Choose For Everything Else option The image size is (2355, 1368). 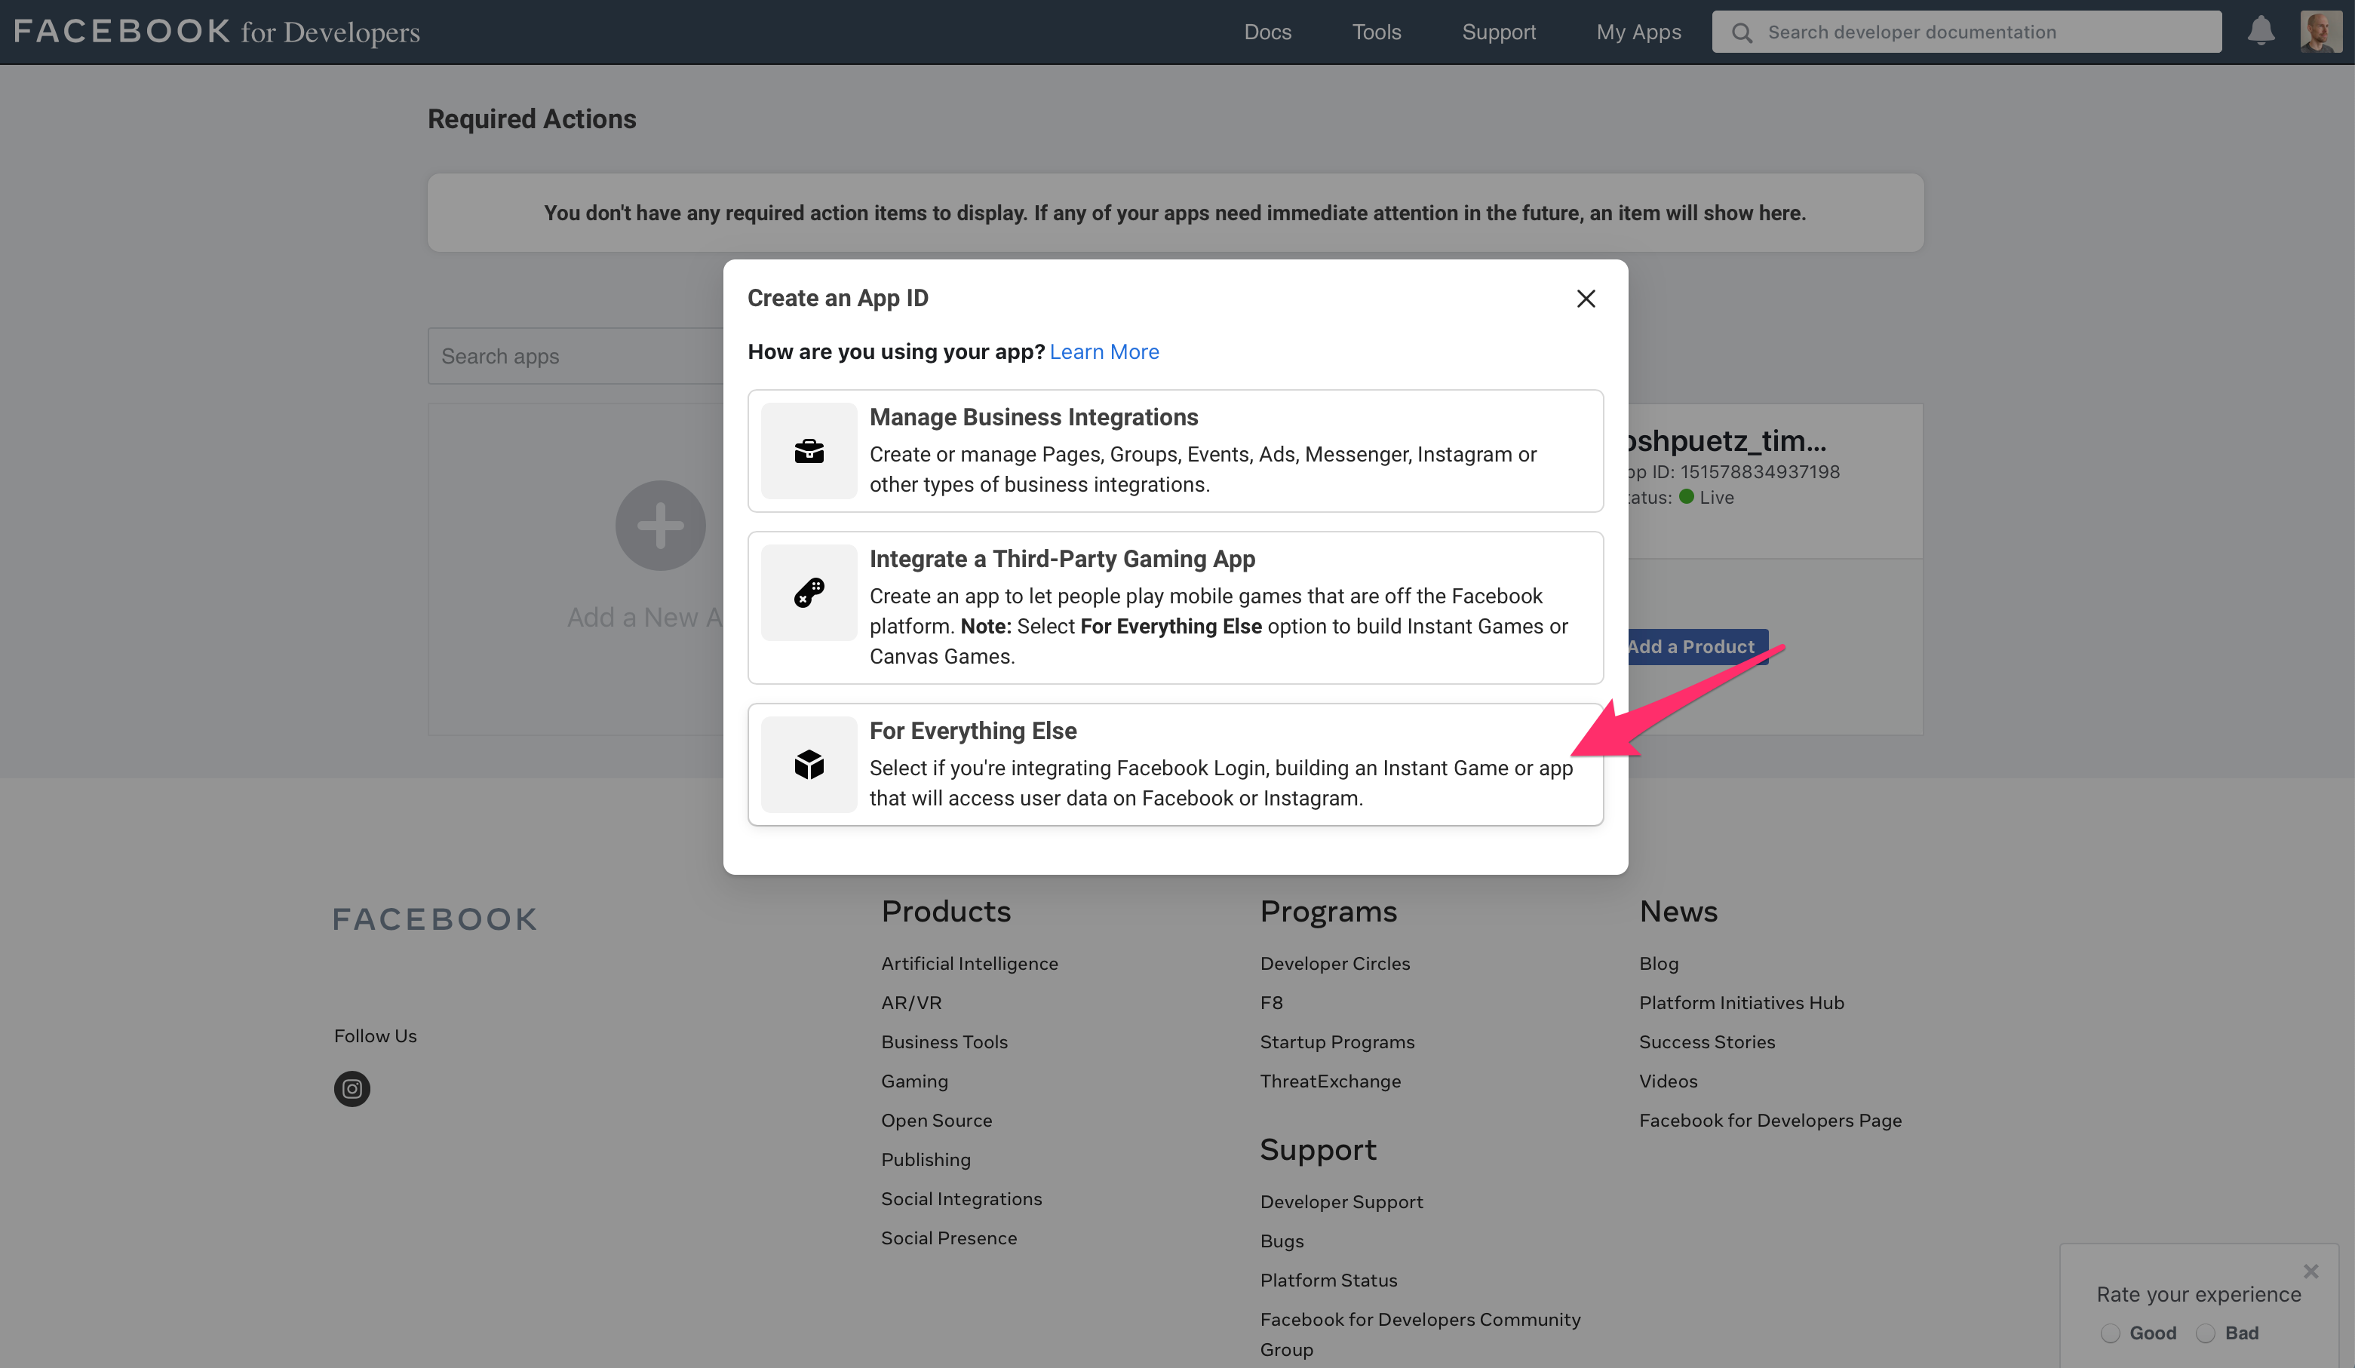point(1176,765)
